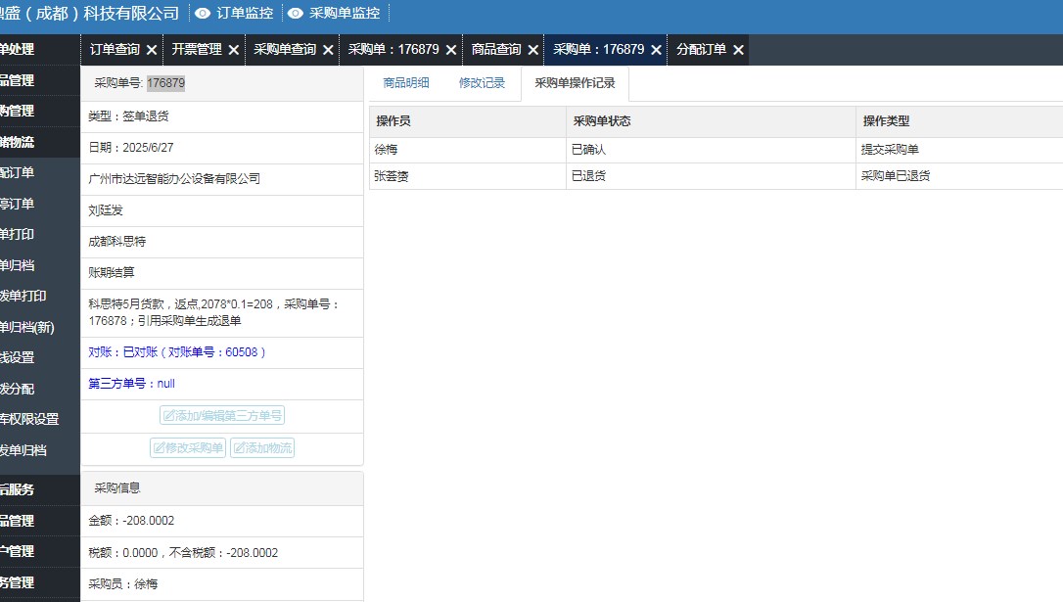Click the 账期结算 line

(112, 272)
